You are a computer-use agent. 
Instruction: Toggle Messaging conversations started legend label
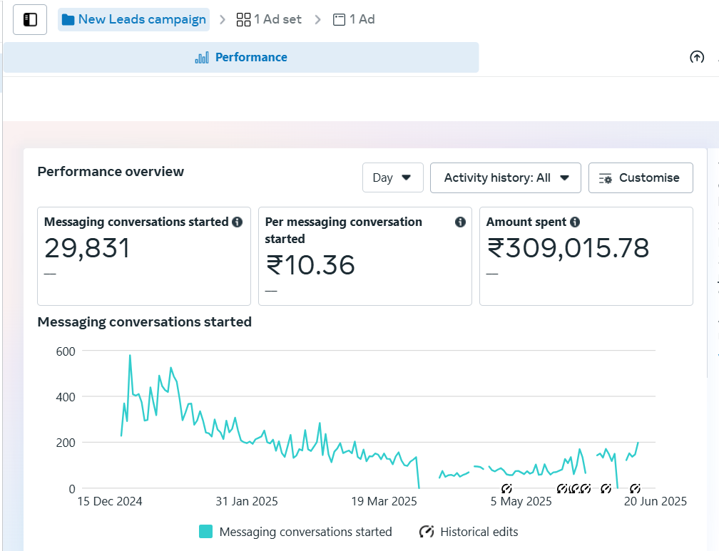coord(305,532)
